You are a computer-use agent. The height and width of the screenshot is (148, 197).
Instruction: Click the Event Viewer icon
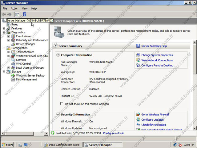pyautogui.click(x=13, y=36)
